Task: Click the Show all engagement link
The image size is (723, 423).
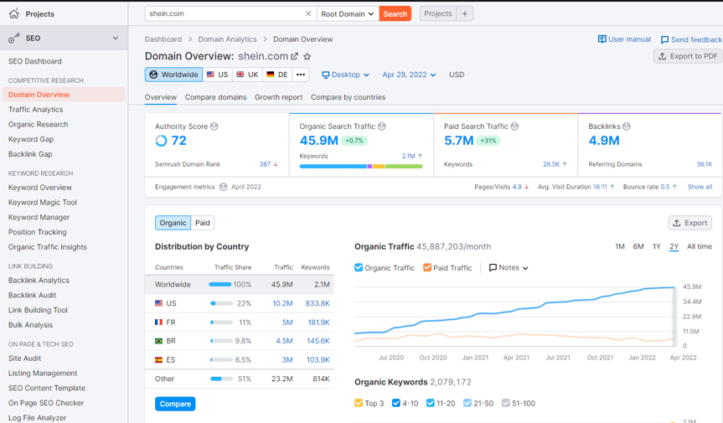Action: click(700, 187)
